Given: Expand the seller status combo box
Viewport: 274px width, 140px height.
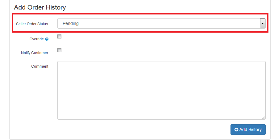Looking at the screenshot, I should point(161,23).
